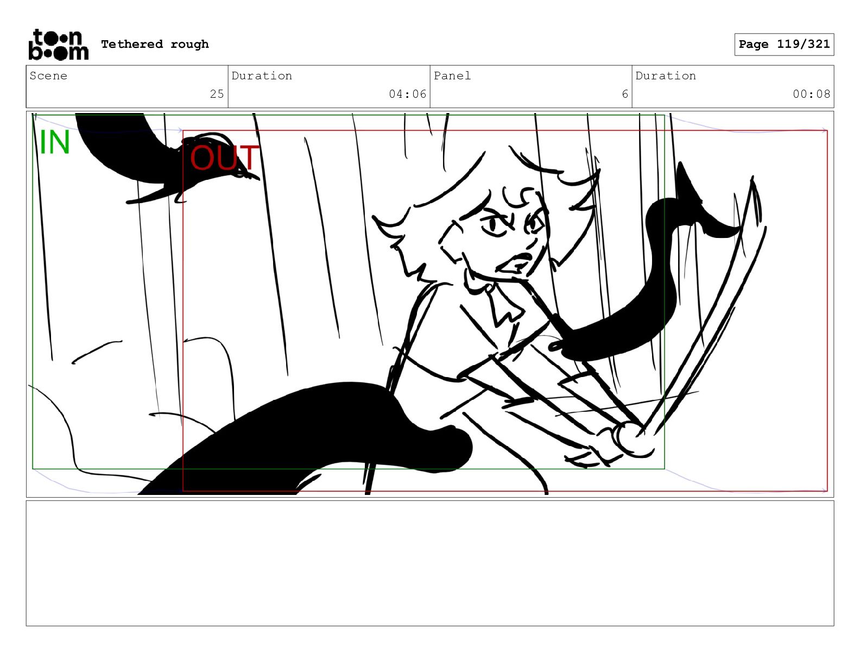Click the storyboard panel drawing thumbnail
860x665 pixels.
[430, 304]
